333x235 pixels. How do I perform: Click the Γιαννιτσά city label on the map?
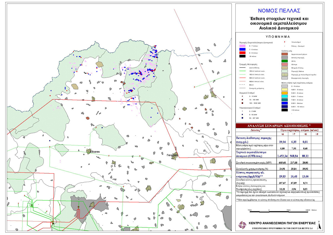(x=172, y=155)
